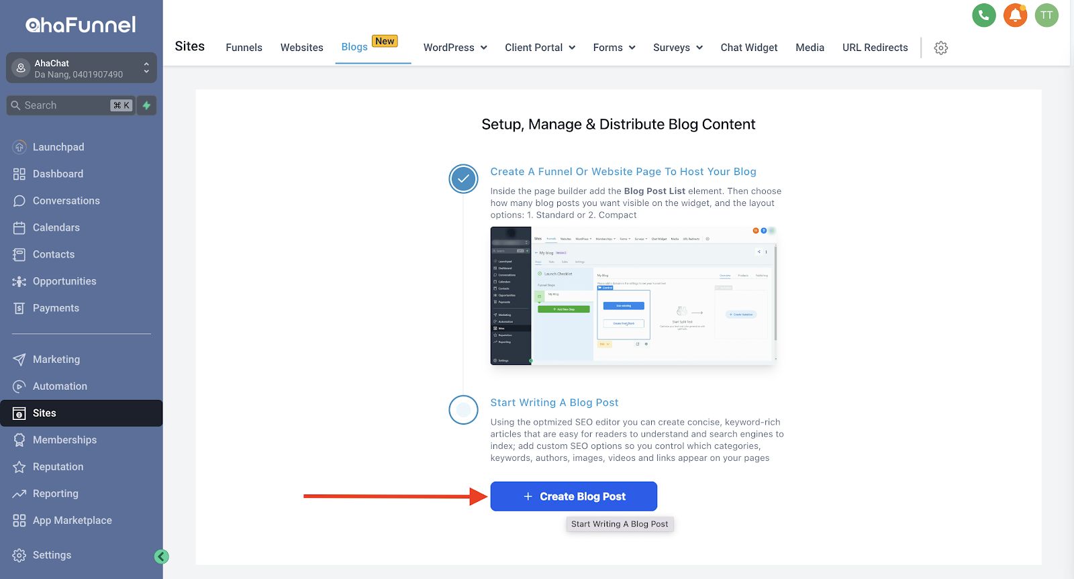
Task: Click the Sites icon in sidebar
Action: [x=19, y=413]
